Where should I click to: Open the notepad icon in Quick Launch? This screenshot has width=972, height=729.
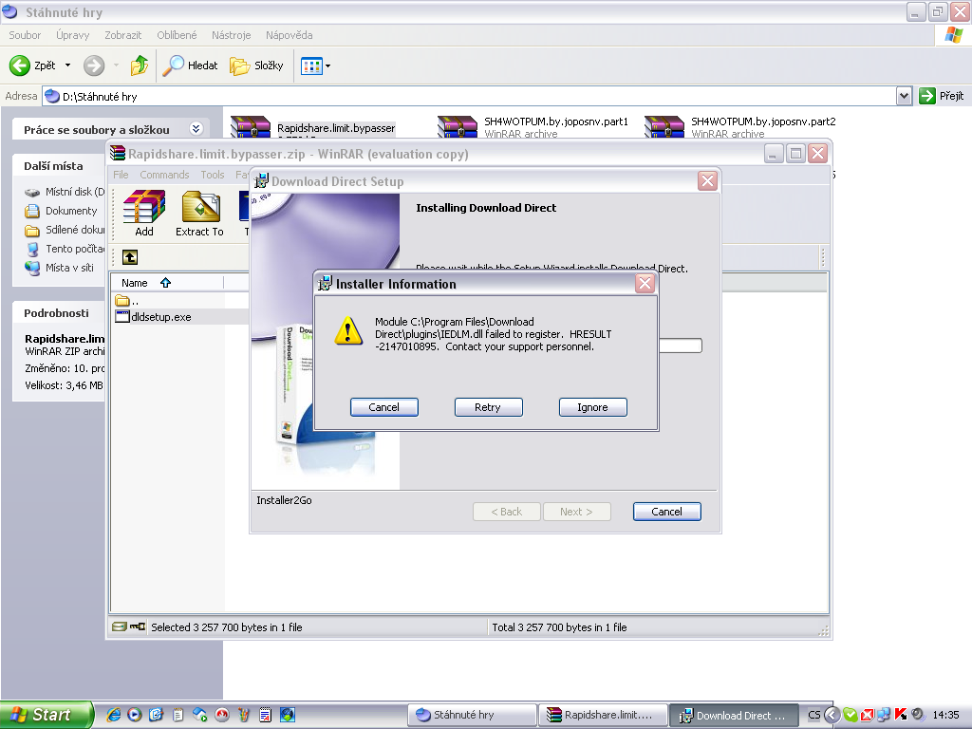coord(178,715)
